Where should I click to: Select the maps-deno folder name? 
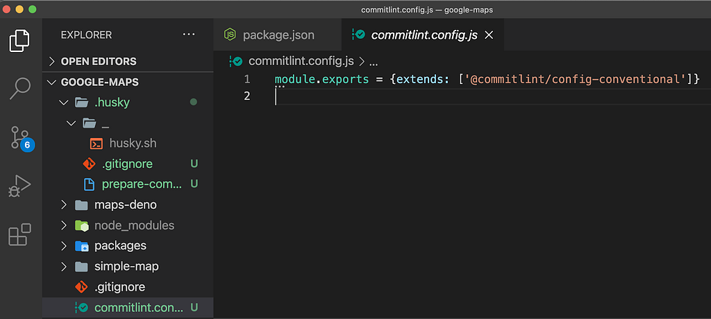pos(126,205)
